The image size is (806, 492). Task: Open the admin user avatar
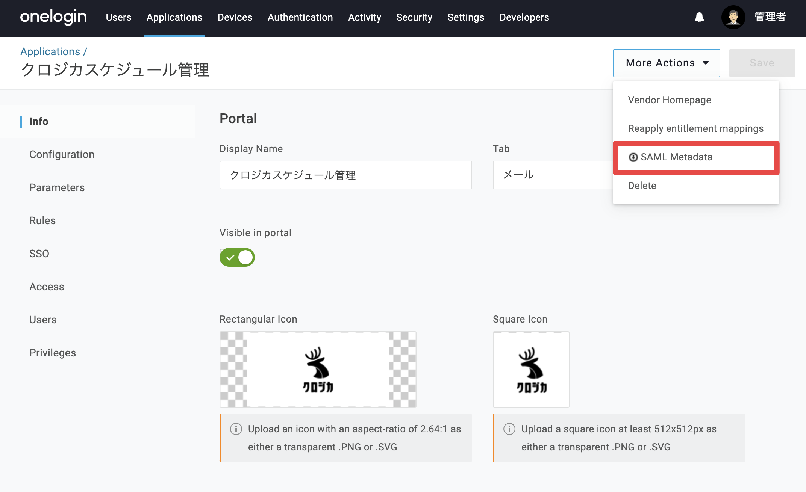coord(733,17)
